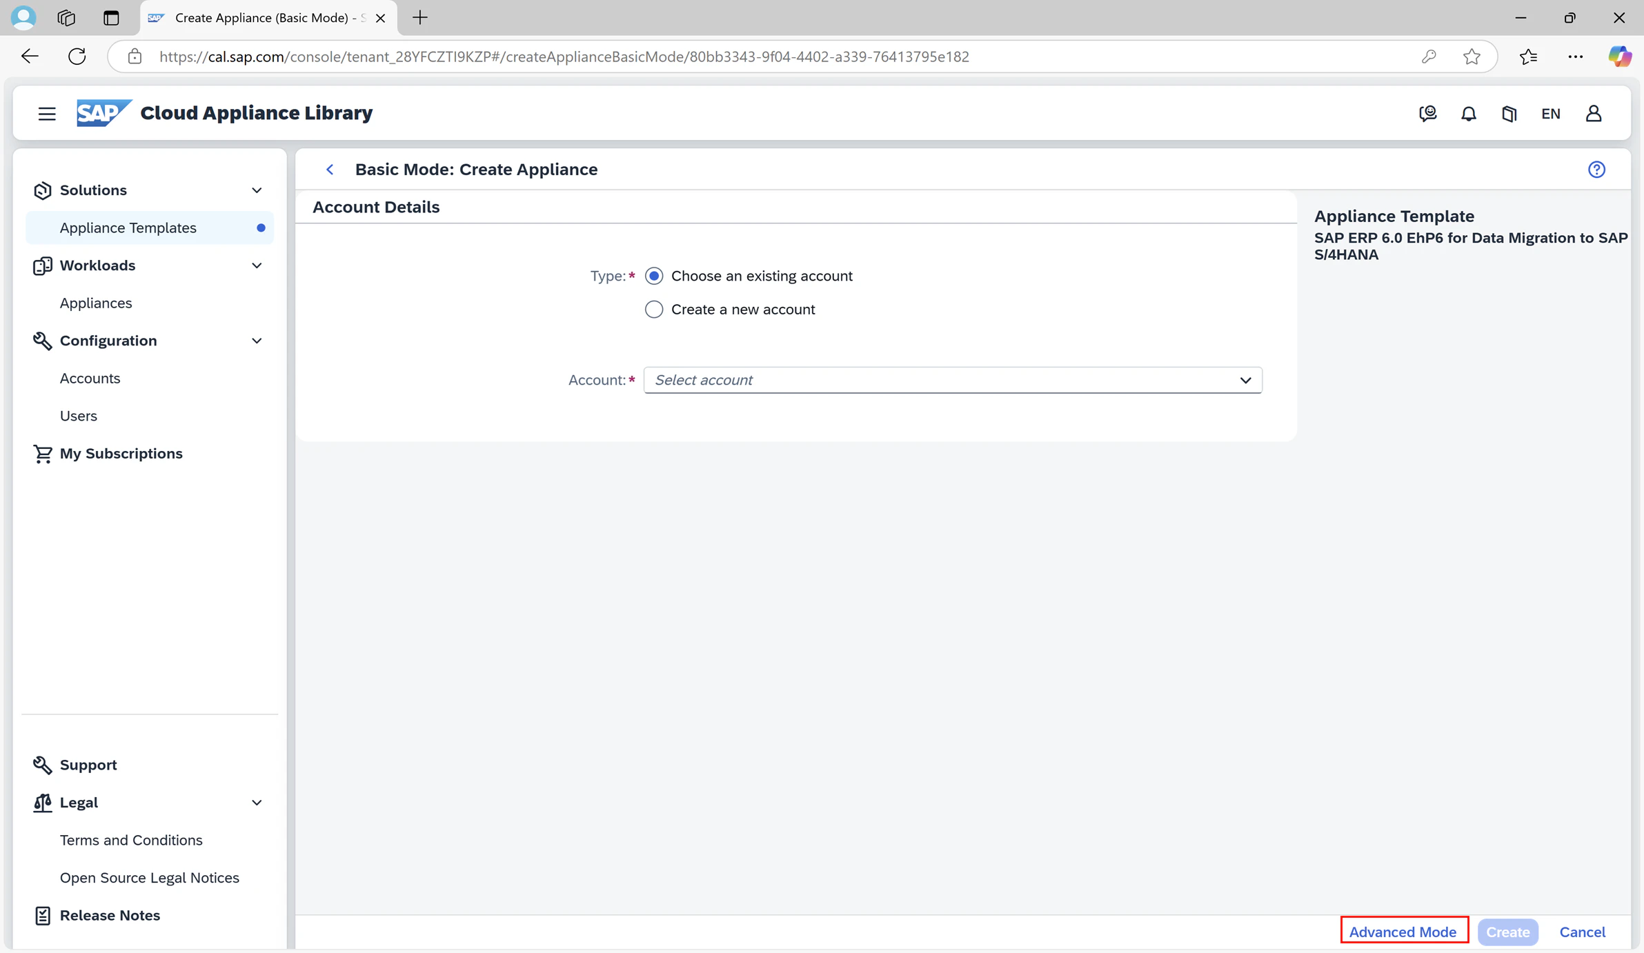Open the Support page
Screen dimensions: 1644x953
88,765
